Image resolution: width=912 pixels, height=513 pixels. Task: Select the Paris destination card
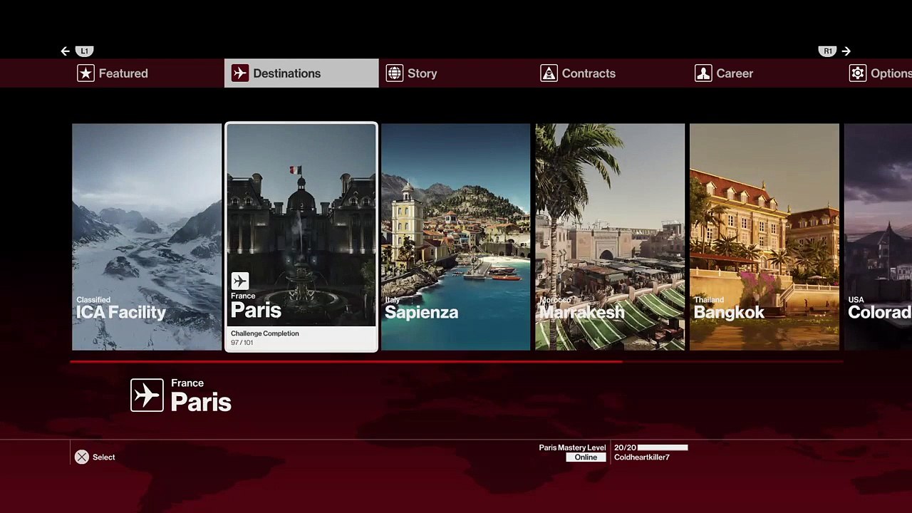(x=301, y=237)
